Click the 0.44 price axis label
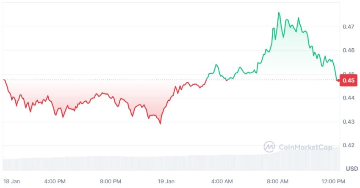This screenshot has height=188, width=360. pyautogui.click(x=349, y=98)
